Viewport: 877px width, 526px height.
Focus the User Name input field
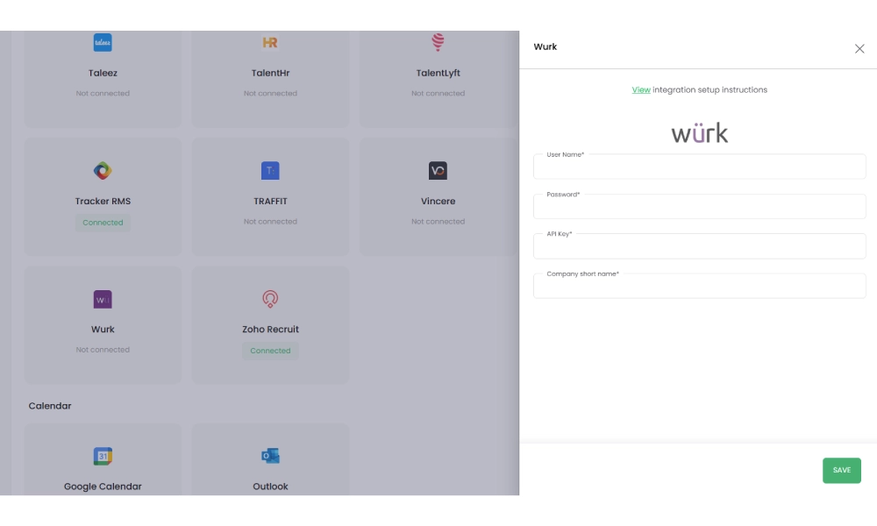(700, 167)
